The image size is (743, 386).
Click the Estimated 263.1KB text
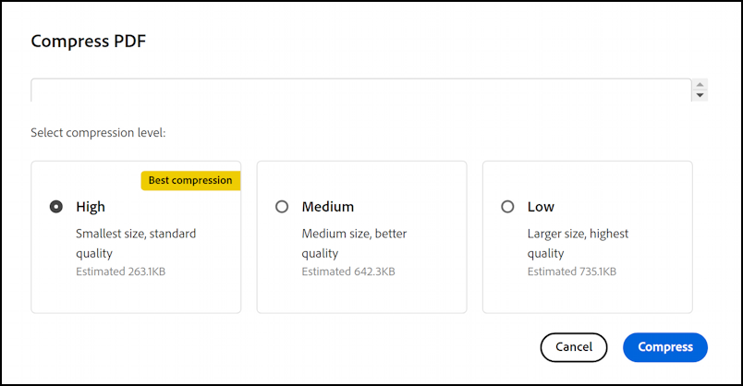click(x=121, y=271)
